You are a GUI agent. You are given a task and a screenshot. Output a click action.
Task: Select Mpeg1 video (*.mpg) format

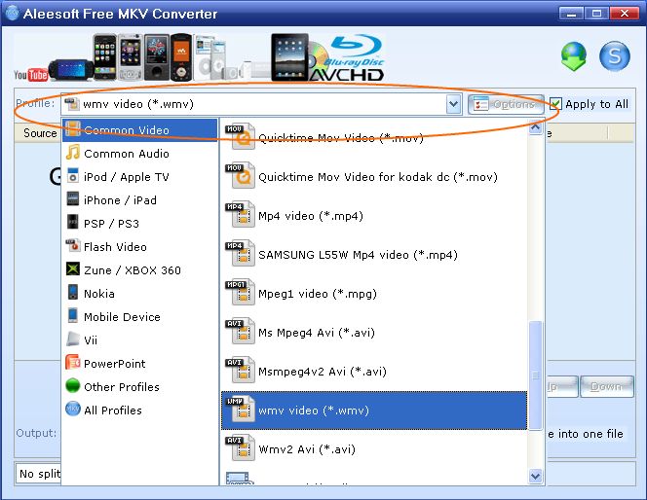(x=374, y=294)
